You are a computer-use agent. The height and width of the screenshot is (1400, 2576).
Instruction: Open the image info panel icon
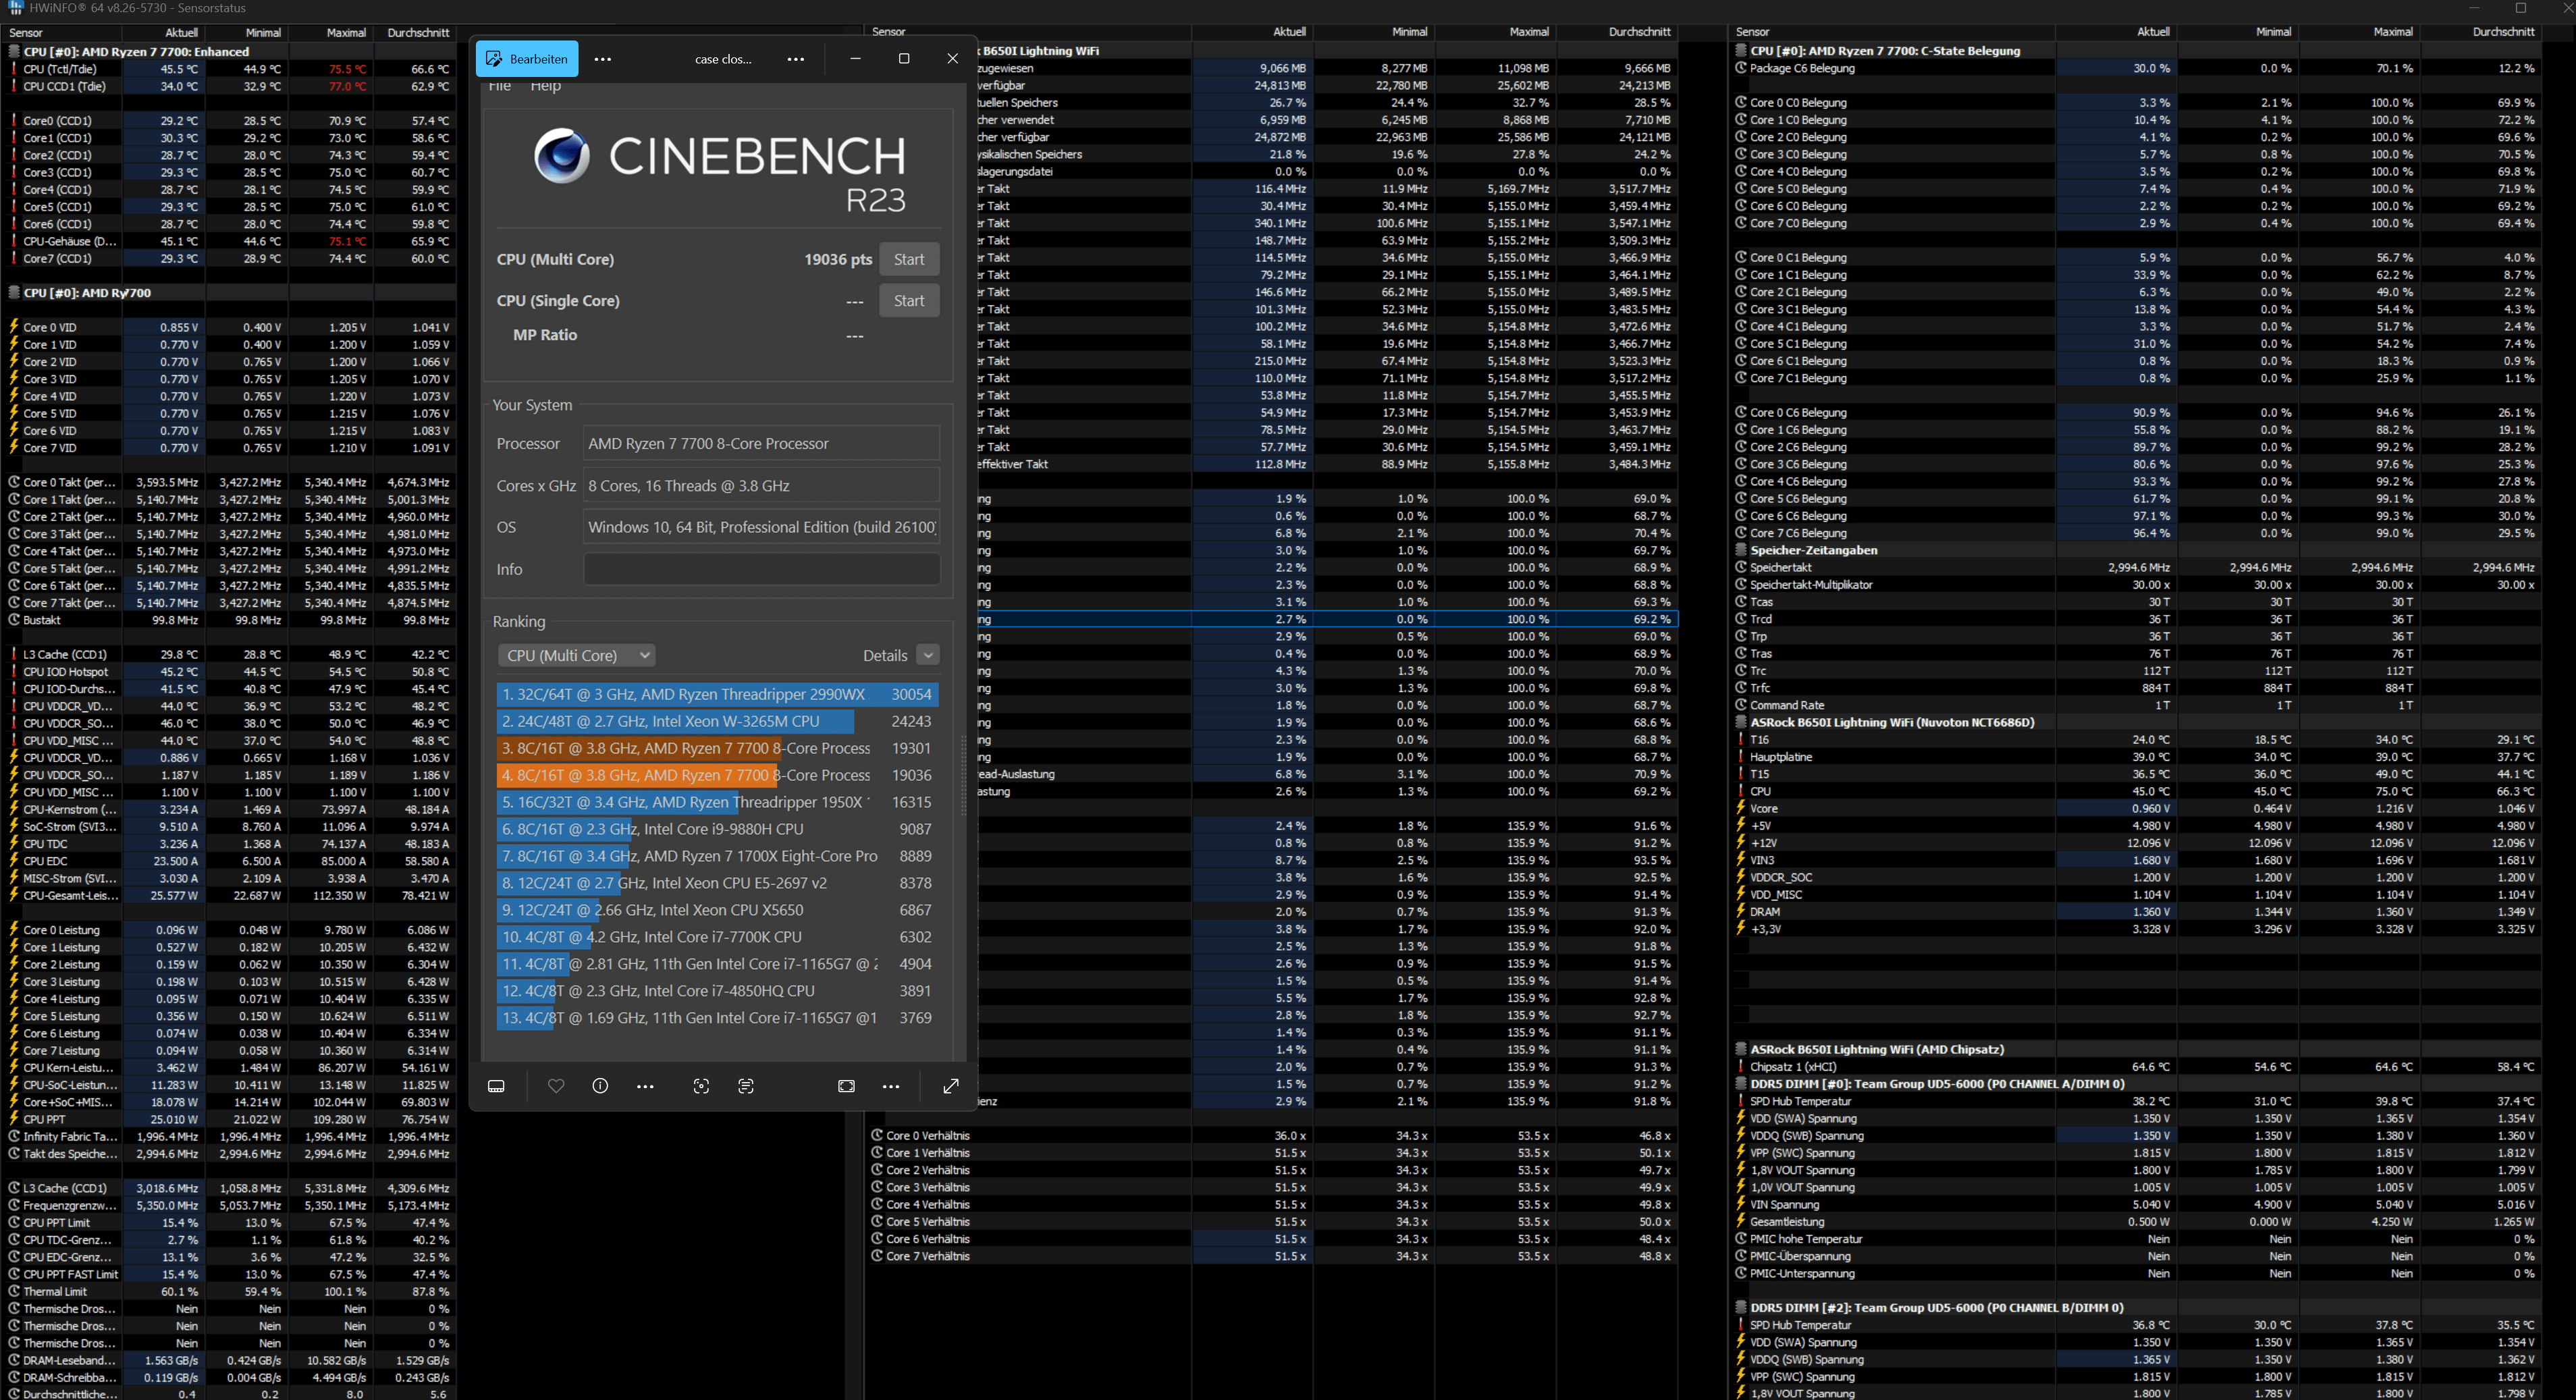(600, 1086)
